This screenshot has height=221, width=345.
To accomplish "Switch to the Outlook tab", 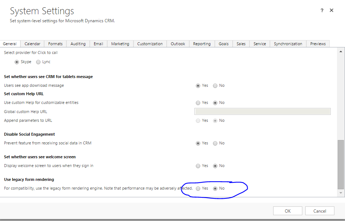I will coord(178,44).
